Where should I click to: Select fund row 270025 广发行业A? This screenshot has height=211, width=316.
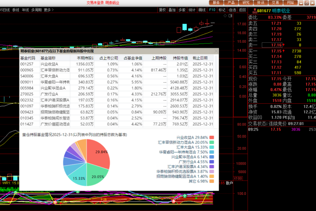(x=117, y=94)
